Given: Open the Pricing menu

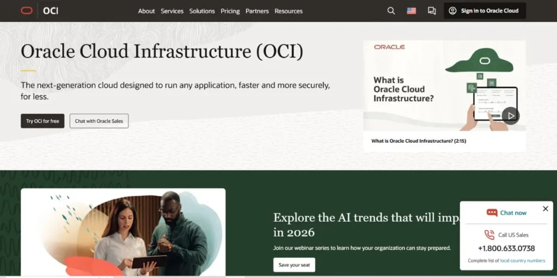Looking at the screenshot, I should point(230,11).
